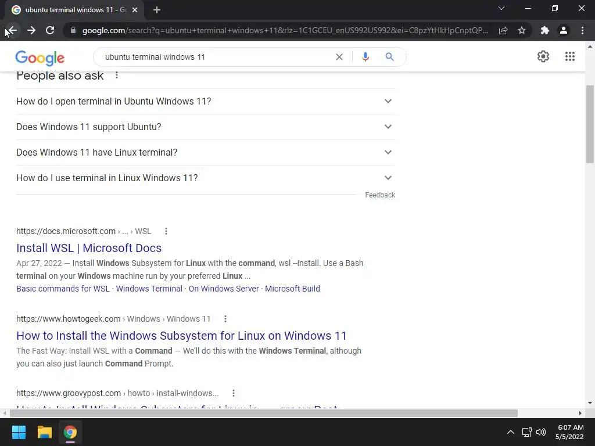Go back with the browser back arrow
Image resolution: width=595 pixels, height=446 pixels.
(x=13, y=30)
